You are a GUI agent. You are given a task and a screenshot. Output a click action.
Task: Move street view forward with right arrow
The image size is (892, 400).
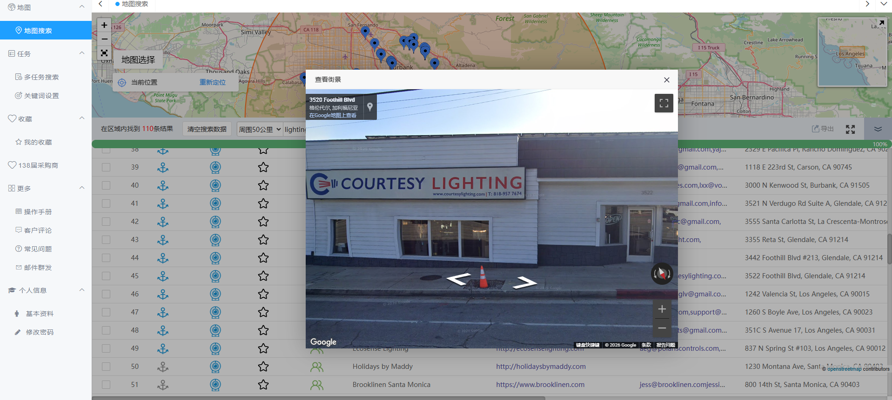(524, 282)
